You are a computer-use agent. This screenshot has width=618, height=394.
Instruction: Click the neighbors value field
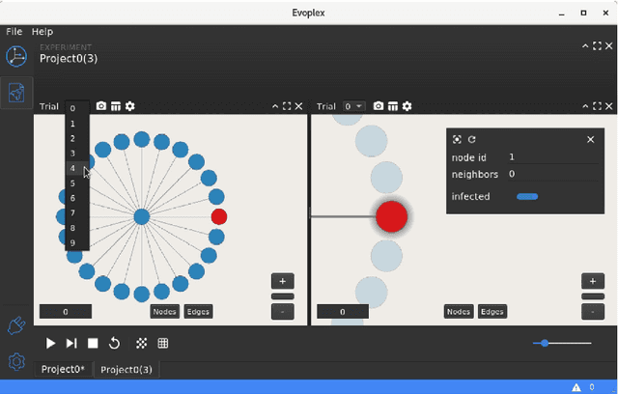(x=553, y=174)
